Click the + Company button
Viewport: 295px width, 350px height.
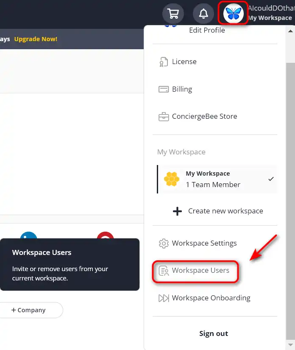(31, 310)
